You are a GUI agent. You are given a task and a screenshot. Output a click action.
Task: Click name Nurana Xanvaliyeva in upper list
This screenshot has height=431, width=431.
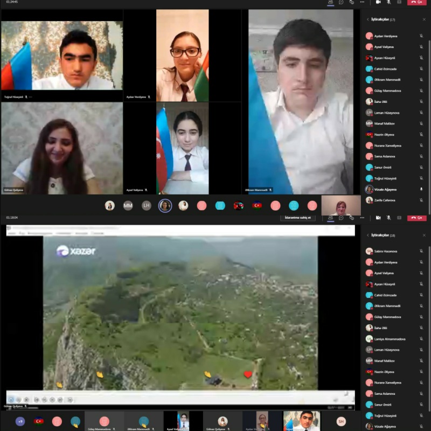pyautogui.click(x=387, y=145)
